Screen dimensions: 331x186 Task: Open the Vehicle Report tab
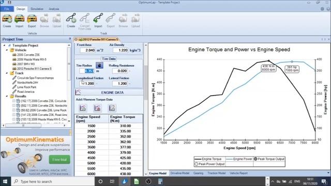tap(238, 173)
